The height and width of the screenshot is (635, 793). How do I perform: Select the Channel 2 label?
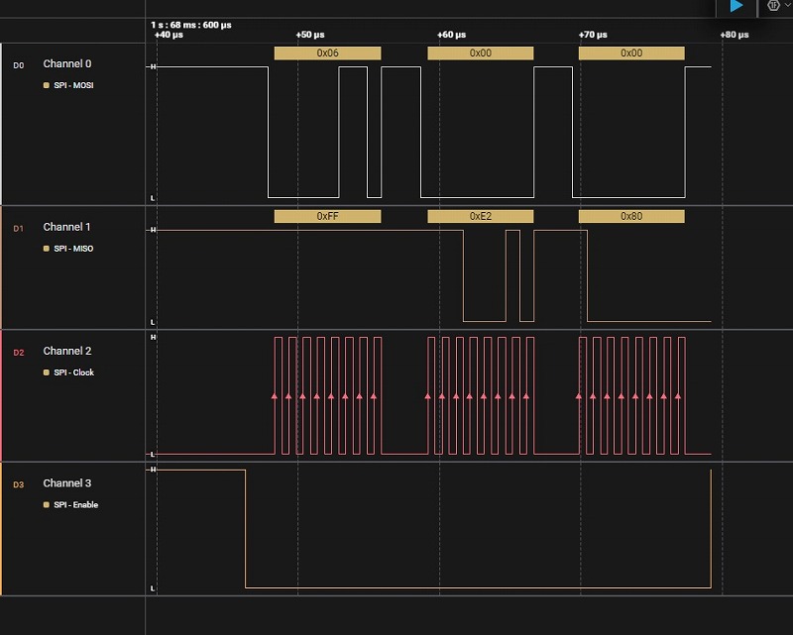pyautogui.click(x=66, y=352)
